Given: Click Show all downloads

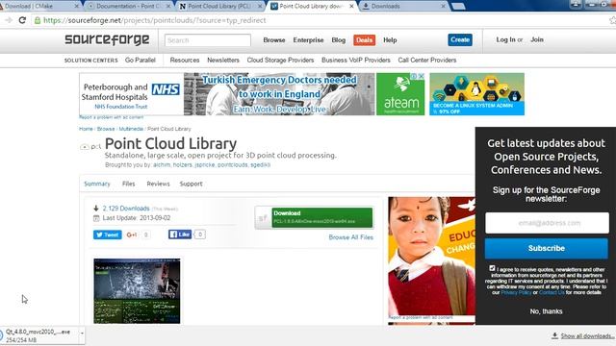Looking at the screenshot, I should [586, 336].
